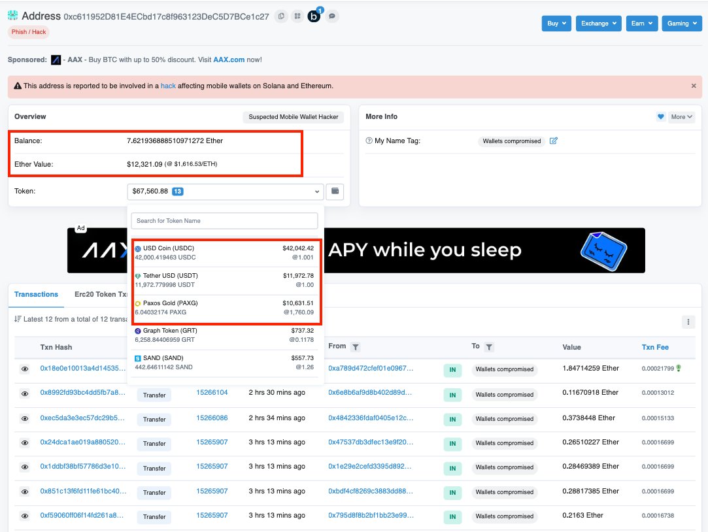
Task: Edit the My Name Tag pencil icon
Action: point(553,141)
